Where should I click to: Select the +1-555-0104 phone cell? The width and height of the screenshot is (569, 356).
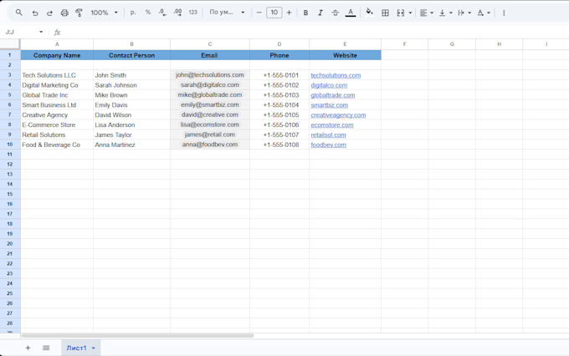tap(279, 104)
